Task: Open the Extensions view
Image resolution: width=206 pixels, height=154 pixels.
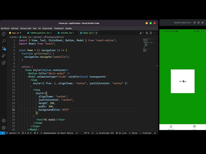Action: coord(4,63)
